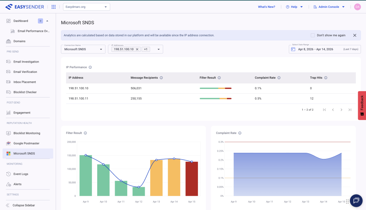Navigate to Blocklist Monitoring
366x210 pixels.
(27, 133)
